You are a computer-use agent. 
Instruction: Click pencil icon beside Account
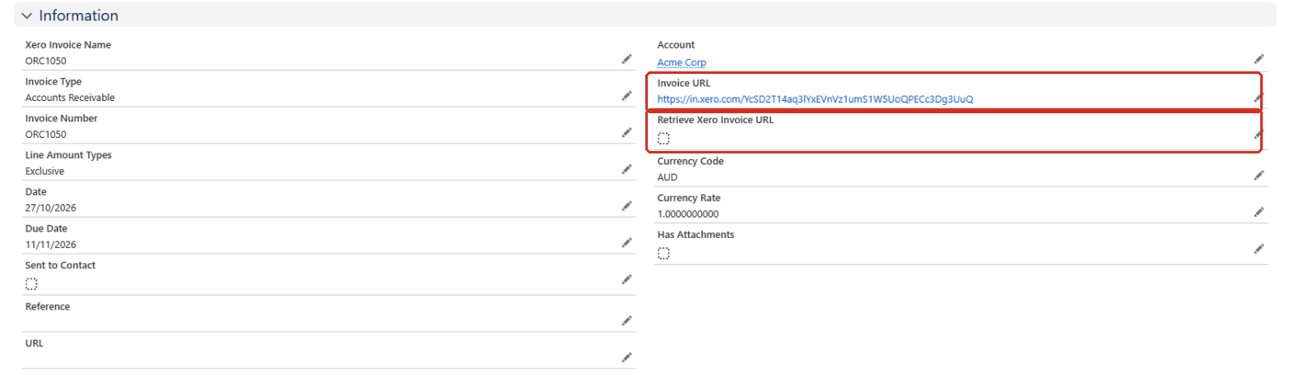1259,59
